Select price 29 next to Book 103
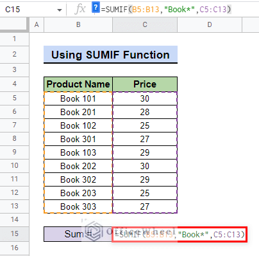The width and height of the screenshot is (259, 256). pos(145,152)
